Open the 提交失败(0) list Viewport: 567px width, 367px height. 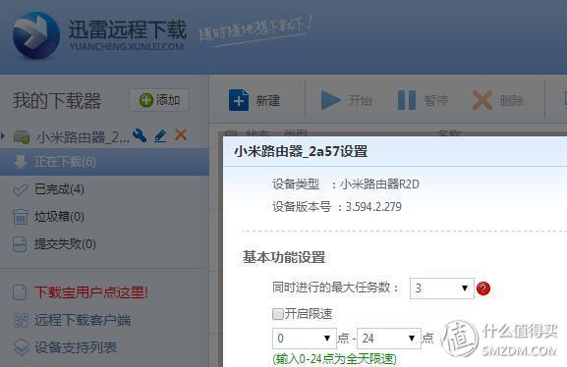point(65,244)
